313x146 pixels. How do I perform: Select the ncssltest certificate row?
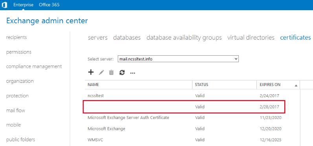[x=192, y=95]
